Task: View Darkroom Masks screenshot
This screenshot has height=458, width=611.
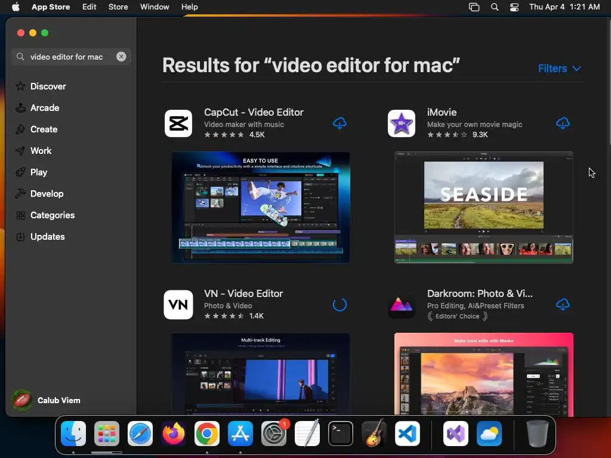Action: (483, 373)
